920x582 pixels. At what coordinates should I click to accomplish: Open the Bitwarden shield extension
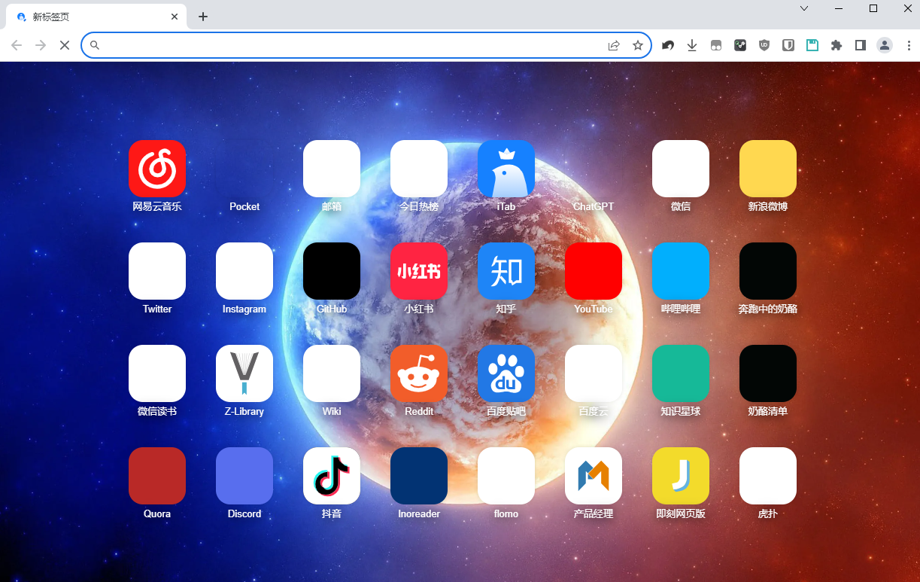(x=788, y=45)
